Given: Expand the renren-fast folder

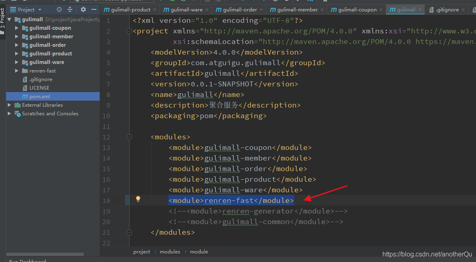Looking at the screenshot, I should coord(17,70).
